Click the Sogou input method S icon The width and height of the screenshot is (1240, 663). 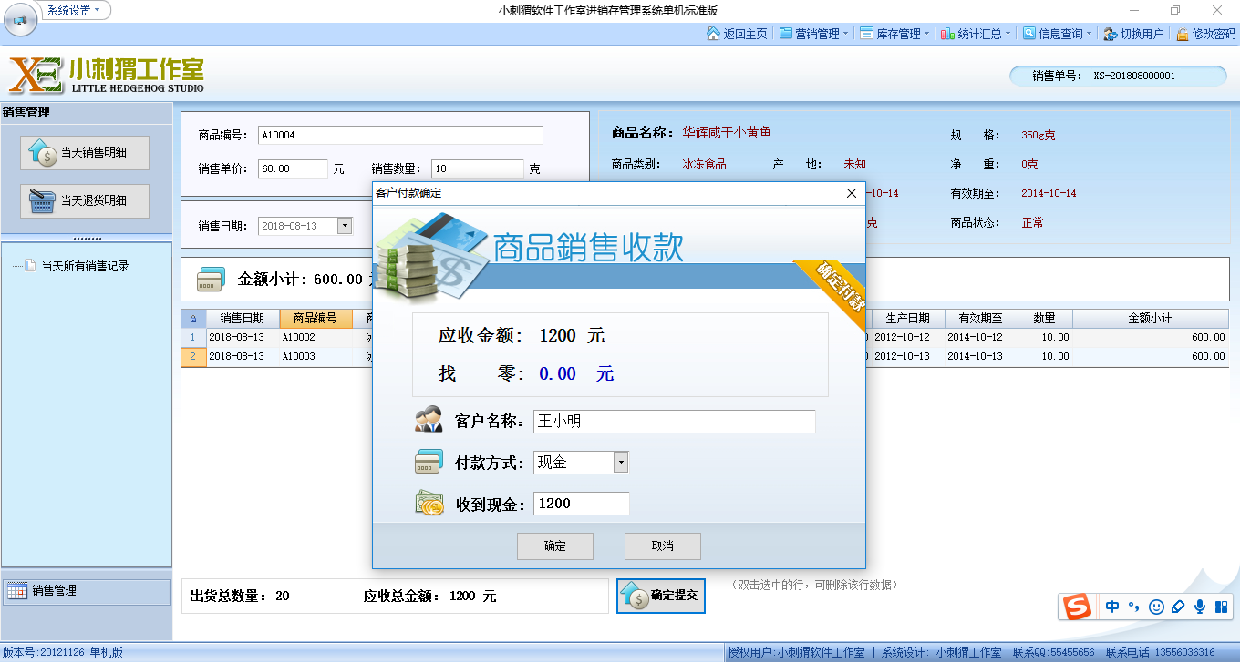pos(1078,607)
